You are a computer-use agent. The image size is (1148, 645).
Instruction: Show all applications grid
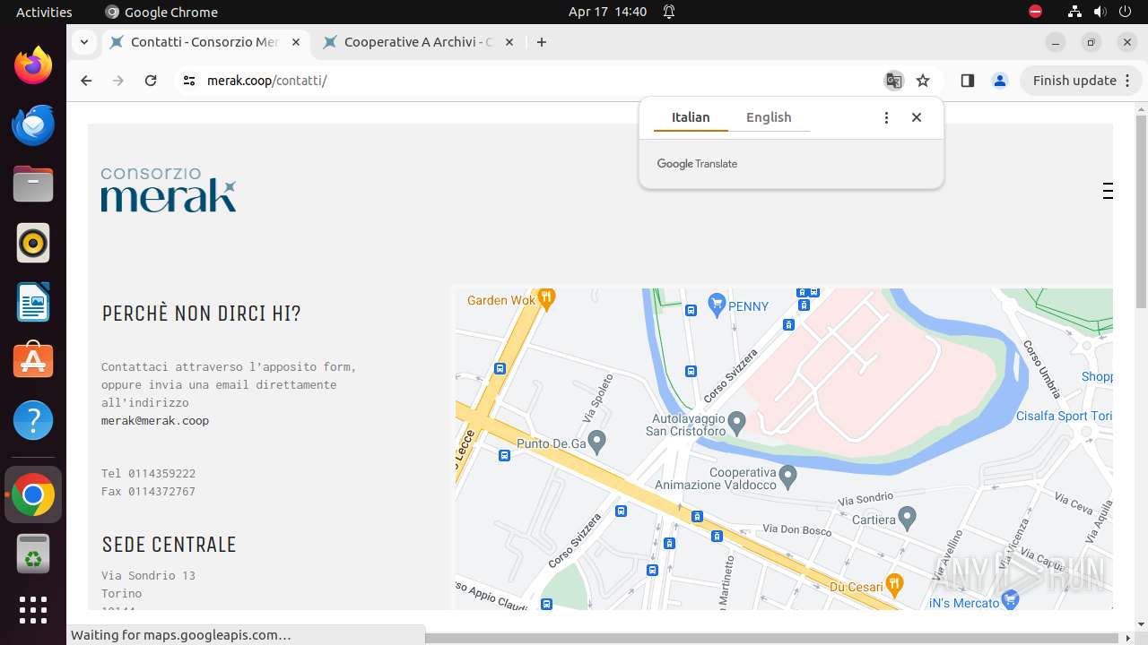(x=33, y=610)
